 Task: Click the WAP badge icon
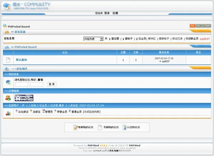(207, 26)
